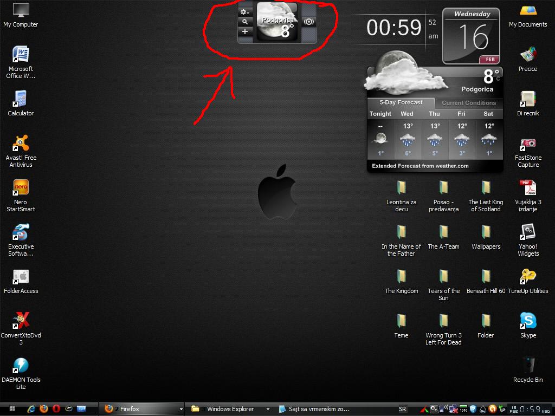
Task: Launch Opera from quick launch bar
Action: 56,408
